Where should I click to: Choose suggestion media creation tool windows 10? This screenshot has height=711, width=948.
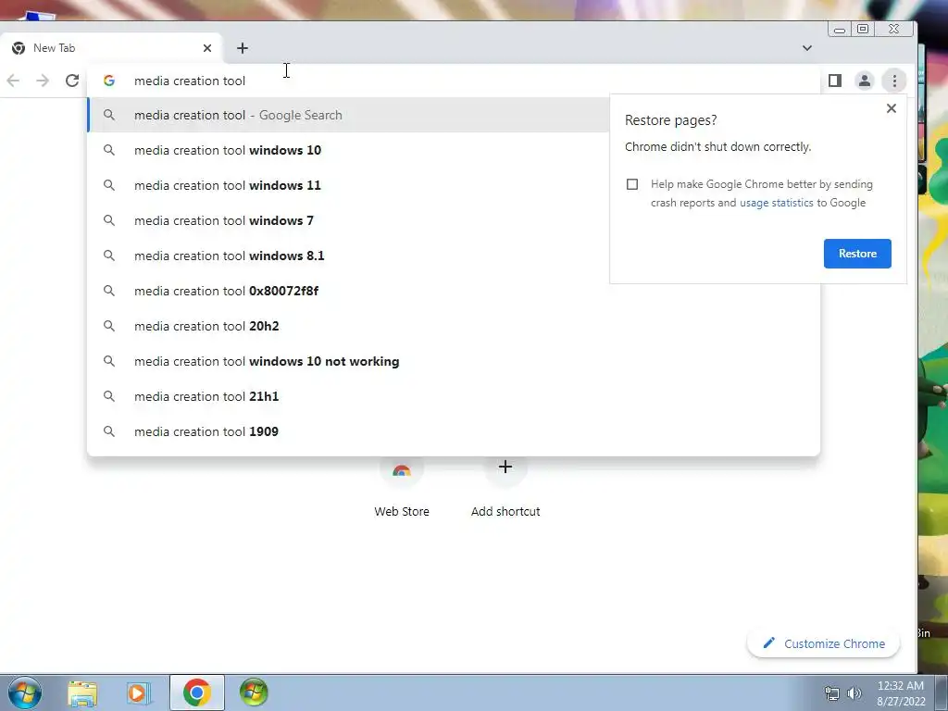pyautogui.click(x=348, y=150)
